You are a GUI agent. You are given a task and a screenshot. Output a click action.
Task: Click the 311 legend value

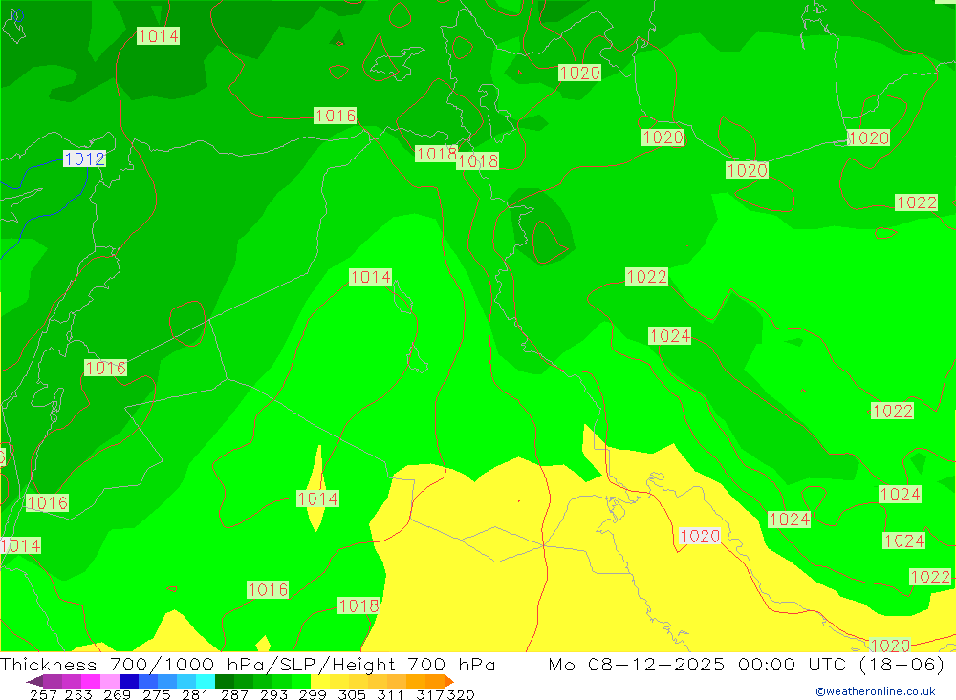tap(390, 694)
